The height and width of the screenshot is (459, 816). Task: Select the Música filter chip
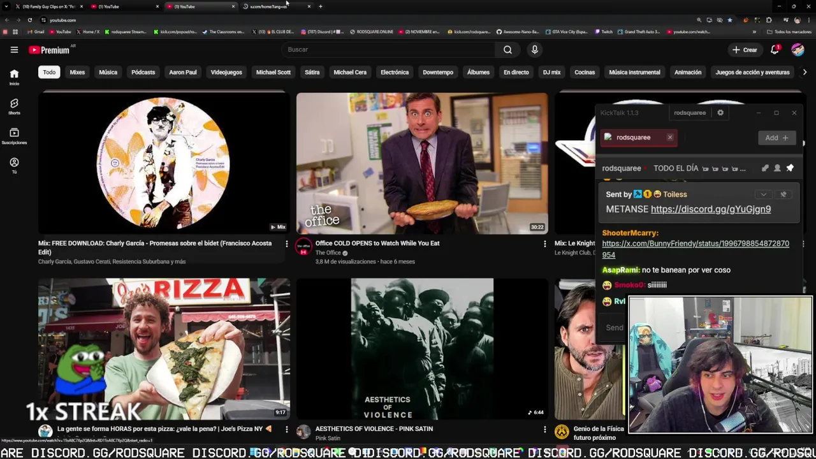(x=108, y=72)
